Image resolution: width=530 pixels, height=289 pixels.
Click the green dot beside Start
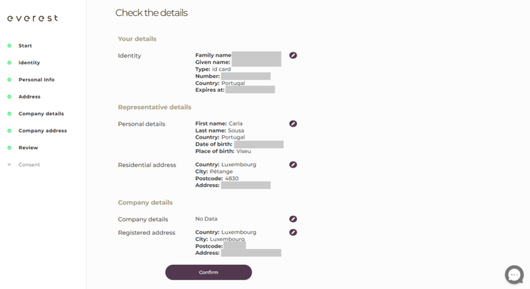click(x=9, y=46)
